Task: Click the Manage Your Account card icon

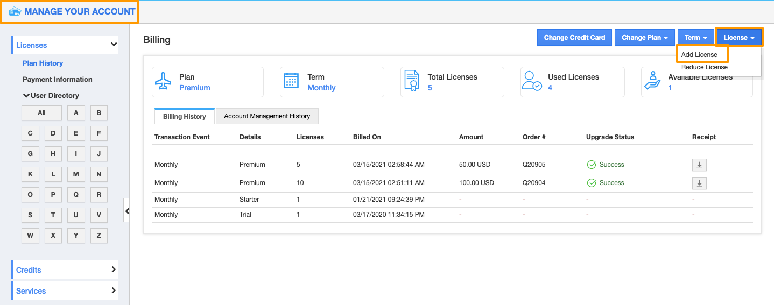Action: [15, 12]
